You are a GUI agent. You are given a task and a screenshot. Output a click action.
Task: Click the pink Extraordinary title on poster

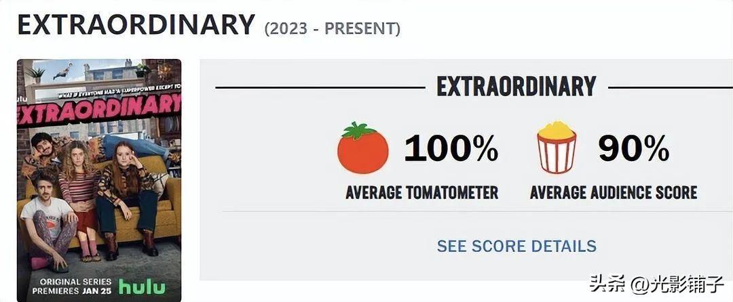click(x=99, y=108)
